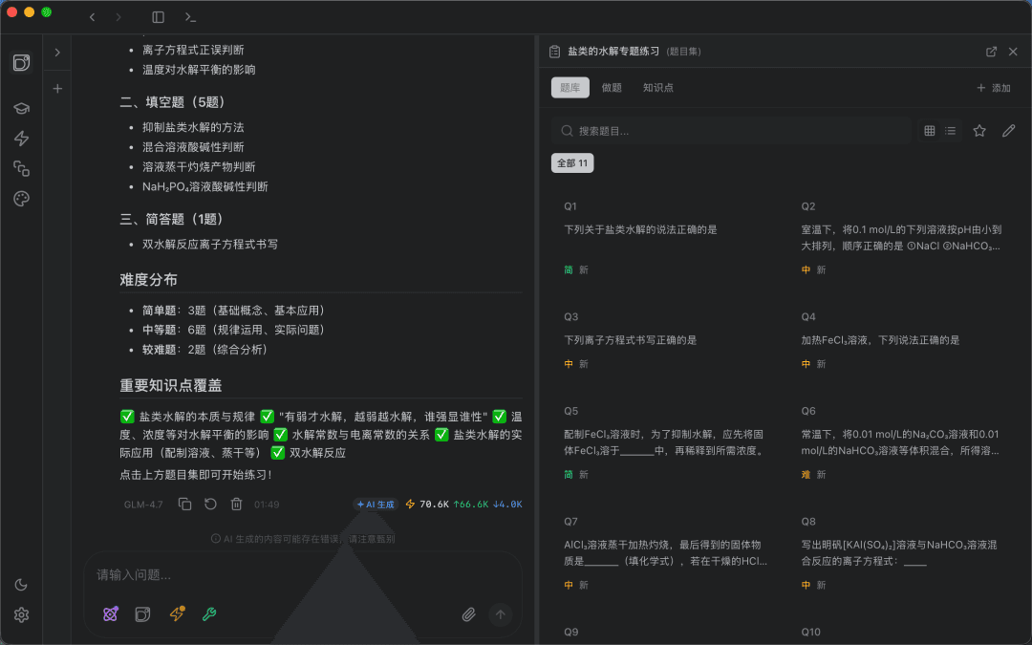Edit the question set with pencil icon
The width and height of the screenshot is (1032, 645).
(1008, 131)
